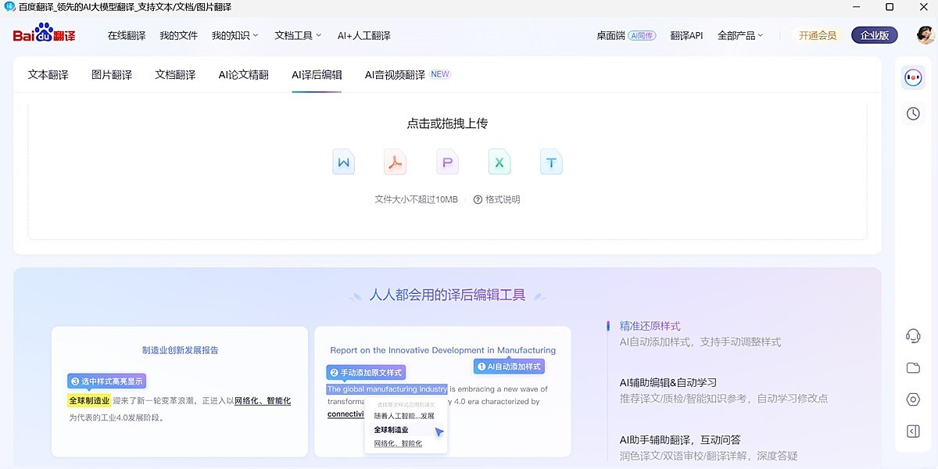The height and width of the screenshot is (469, 938).
Task: Click the 开通会员 button
Action: pos(817,35)
